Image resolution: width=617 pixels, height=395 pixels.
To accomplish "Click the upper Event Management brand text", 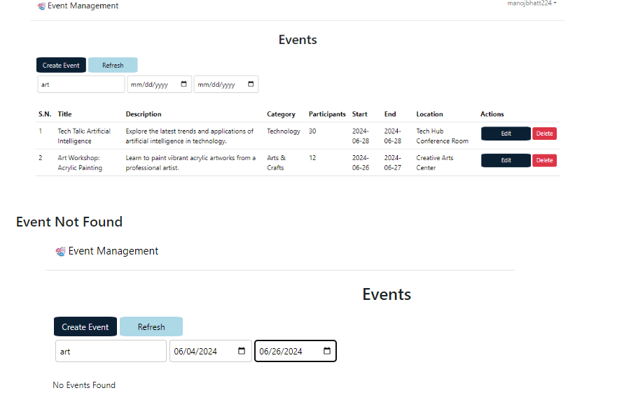I will click(x=83, y=6).
